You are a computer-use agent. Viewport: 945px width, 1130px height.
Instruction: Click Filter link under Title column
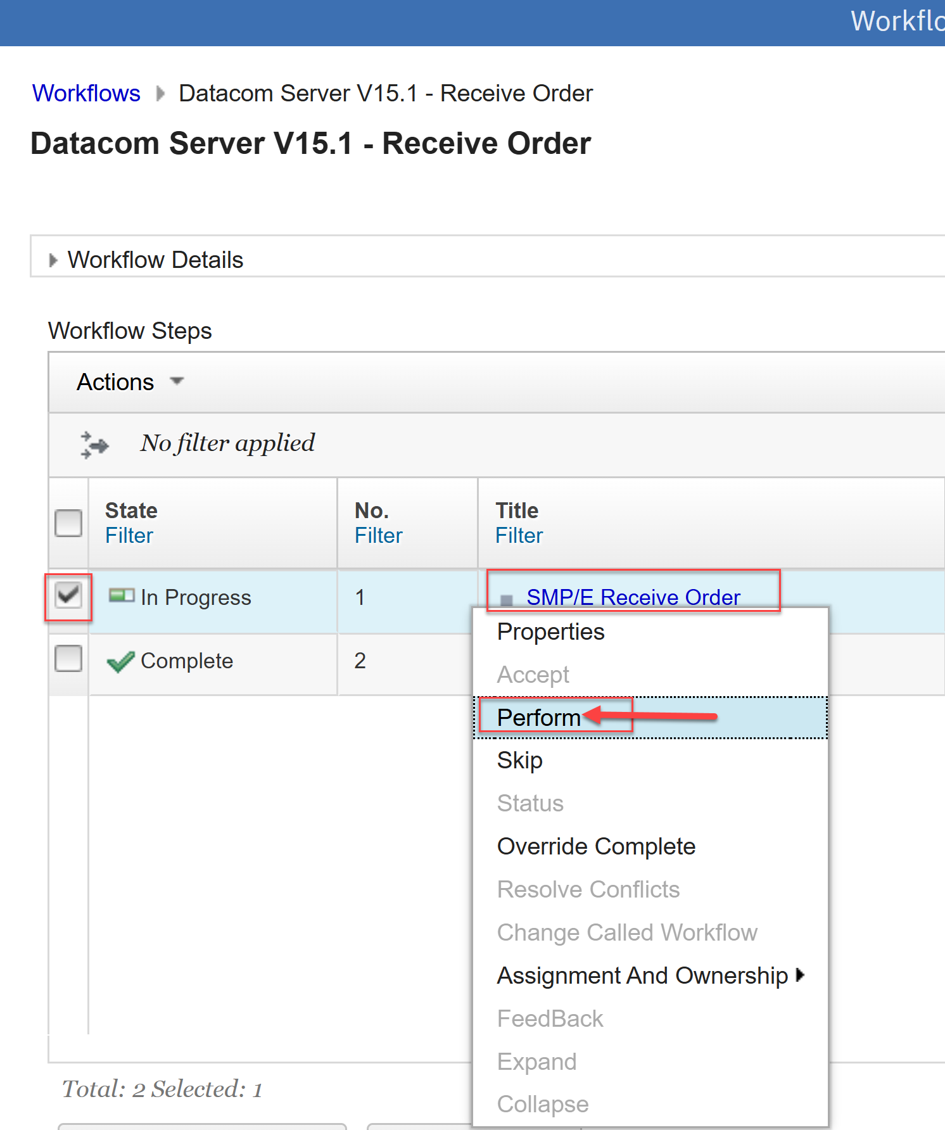tap(519, 536)
